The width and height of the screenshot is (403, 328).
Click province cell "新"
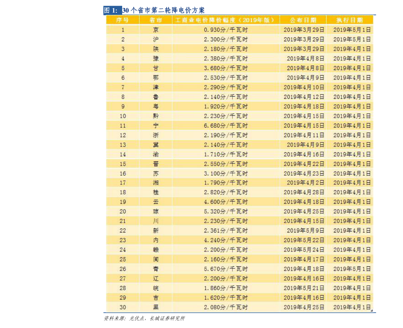[x=156, y=231]
